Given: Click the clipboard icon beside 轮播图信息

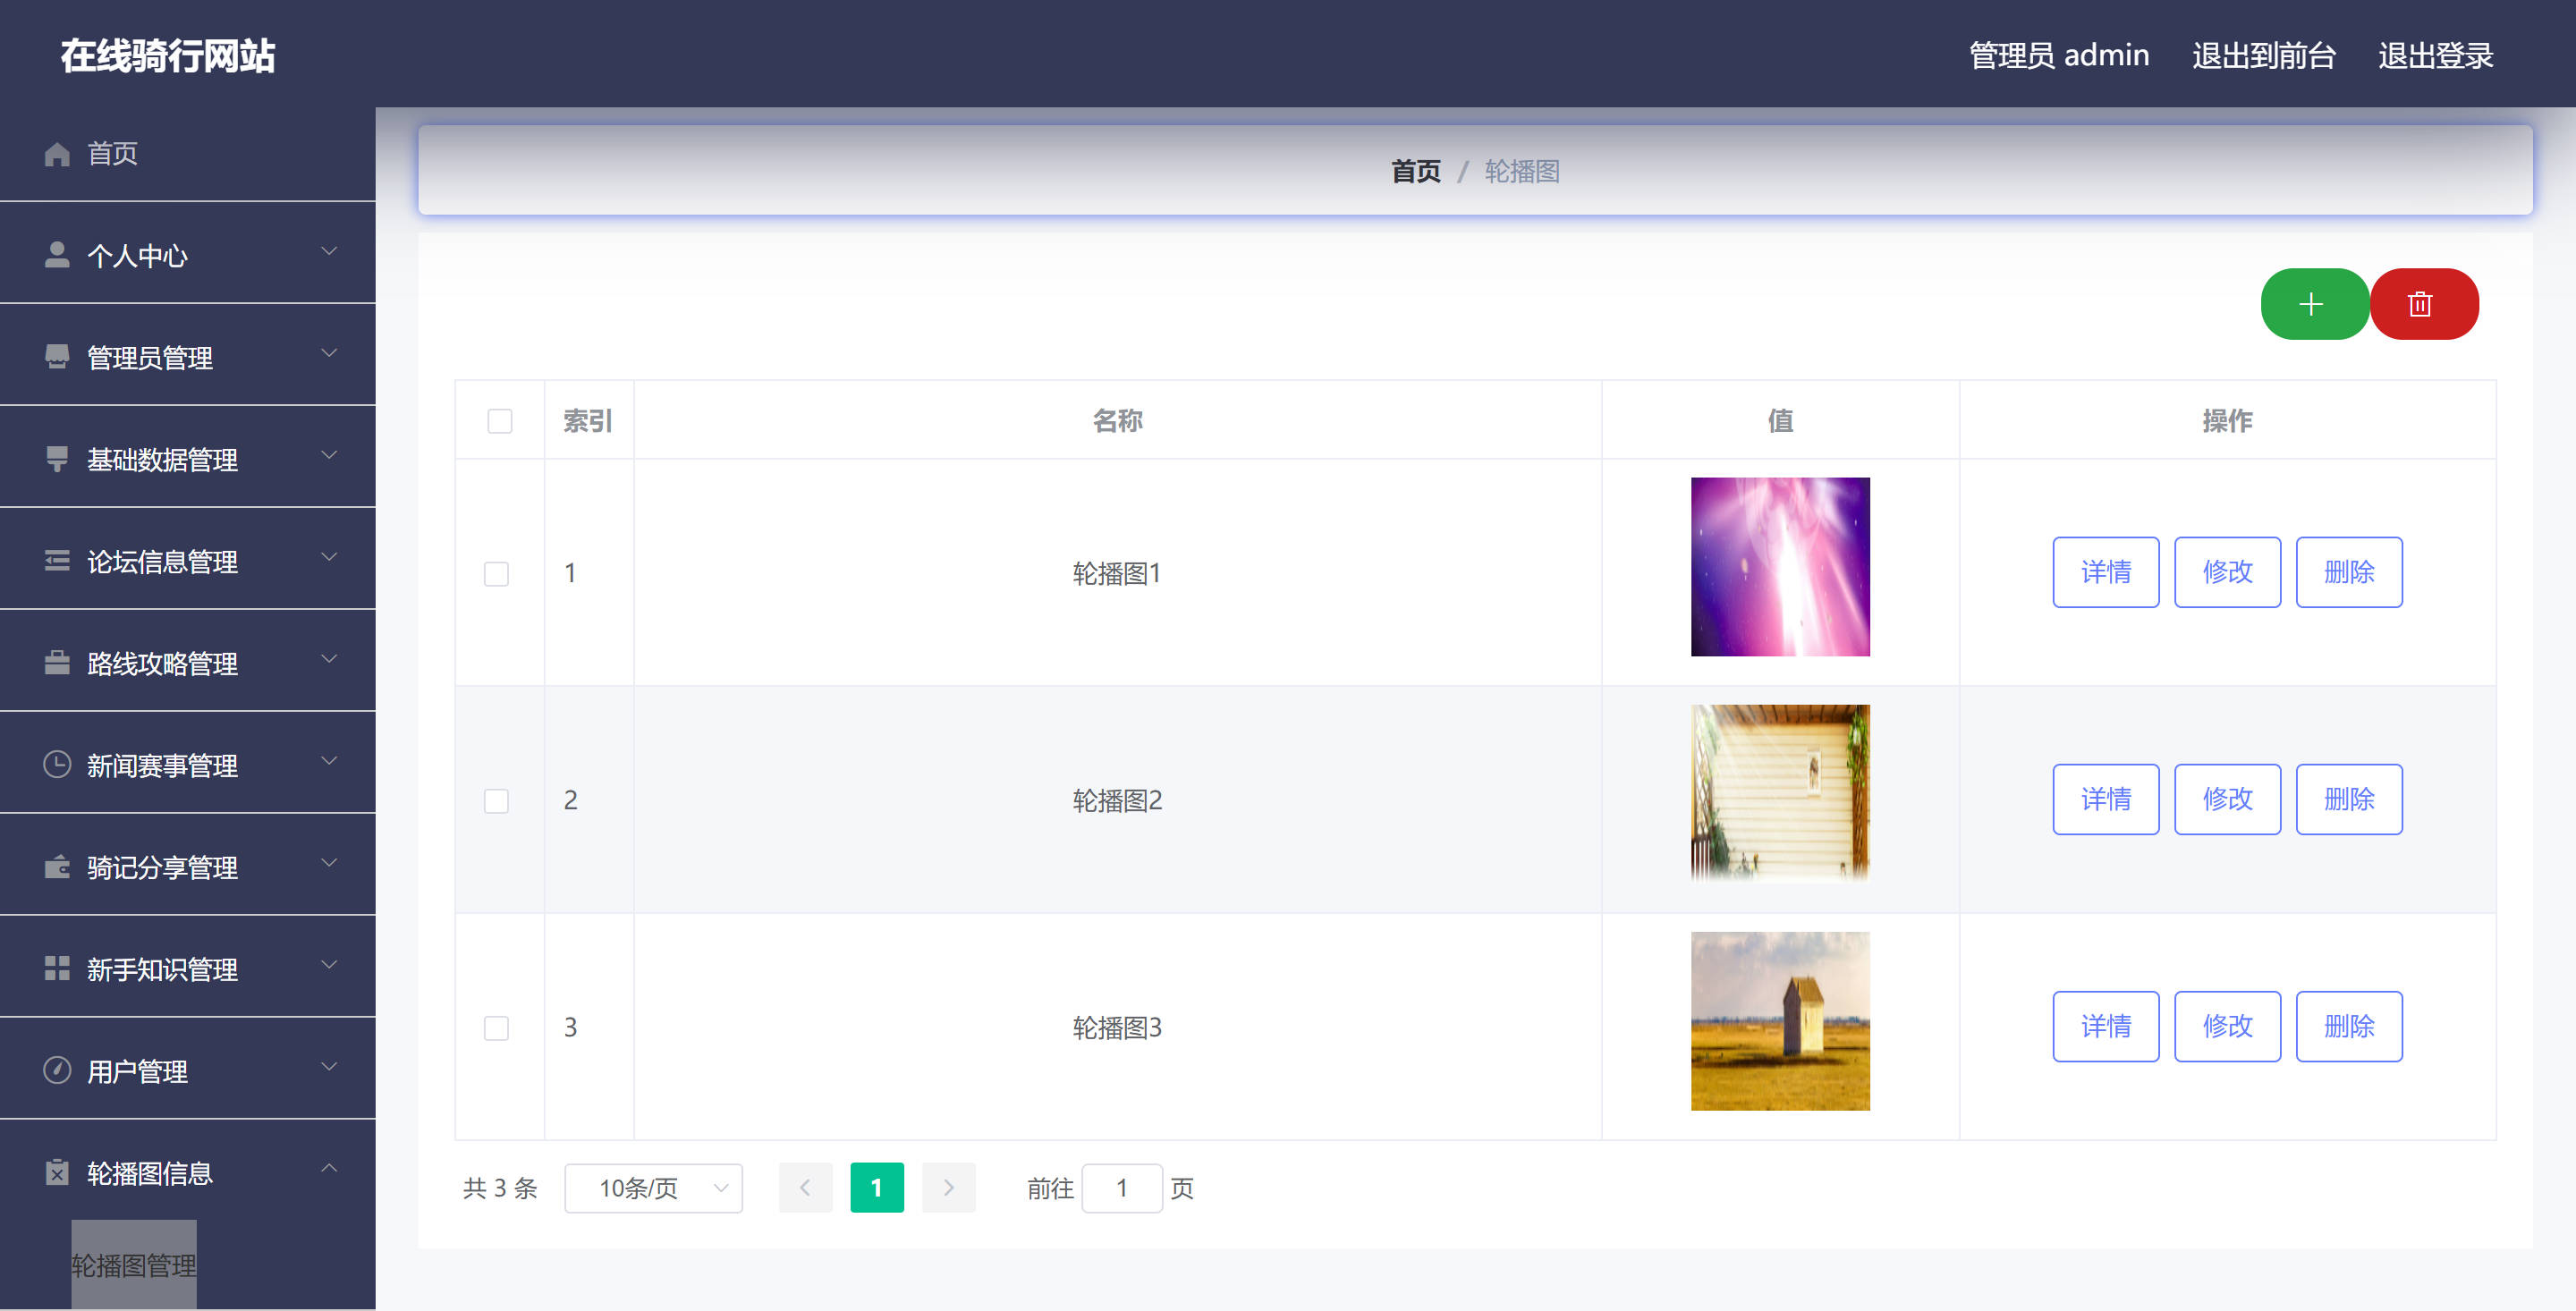Looking at the screenshot, I should point(57,1173).
